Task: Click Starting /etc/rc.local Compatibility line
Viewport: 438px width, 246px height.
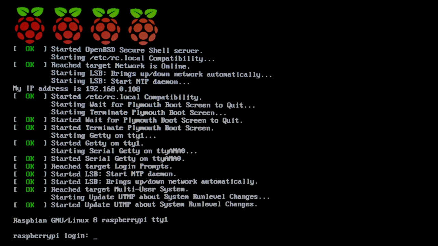Action: click(133, 58)
